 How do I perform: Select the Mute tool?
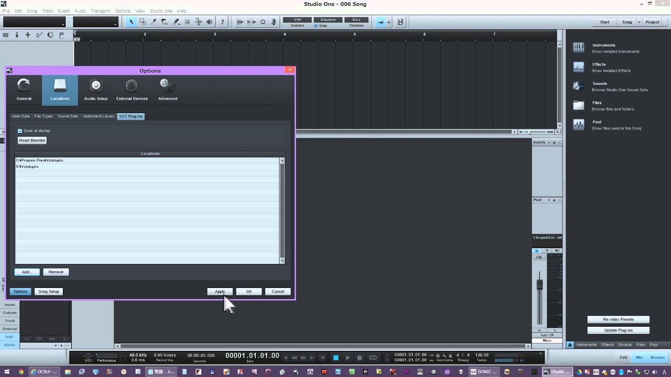point(187,22)
